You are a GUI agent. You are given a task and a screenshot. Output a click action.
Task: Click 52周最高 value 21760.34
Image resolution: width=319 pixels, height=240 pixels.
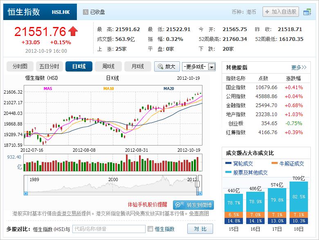(235, 39)
